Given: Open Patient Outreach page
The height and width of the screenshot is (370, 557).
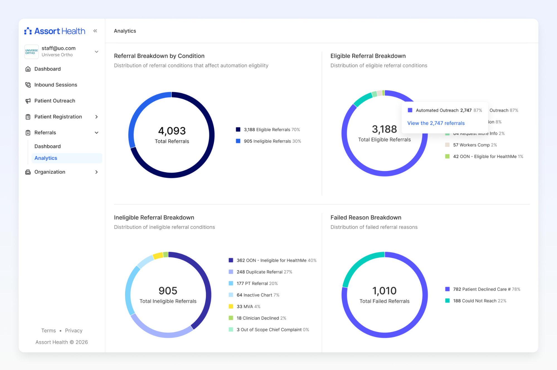Looking at the screenshot, I should [x=55, y=101].
